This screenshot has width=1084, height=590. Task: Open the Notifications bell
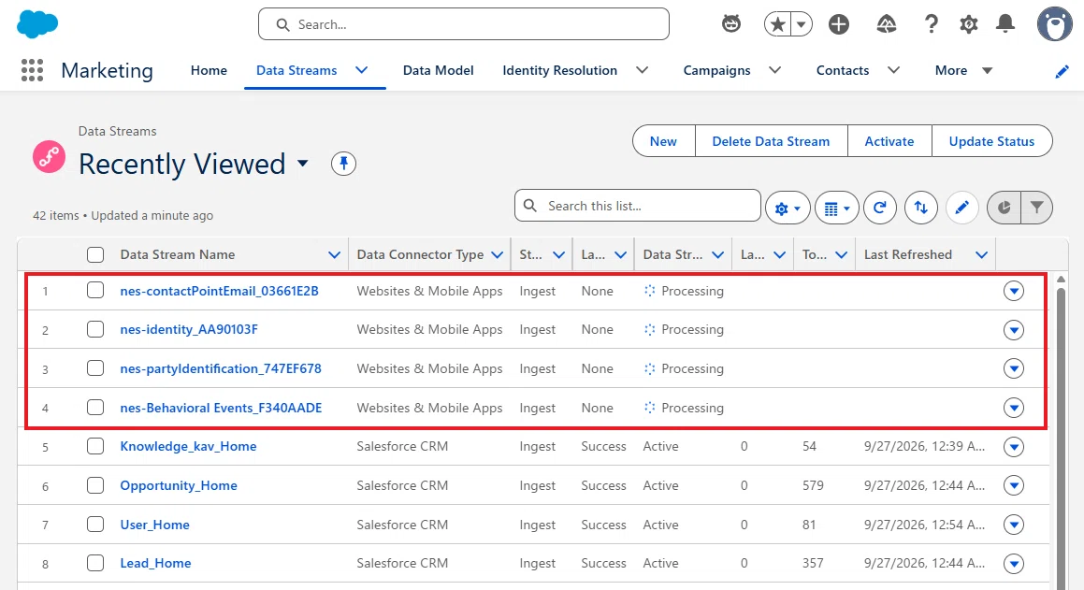[x=1005, y=24]
